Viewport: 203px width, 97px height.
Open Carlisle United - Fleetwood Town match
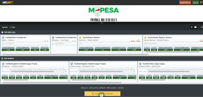(82, 66)
